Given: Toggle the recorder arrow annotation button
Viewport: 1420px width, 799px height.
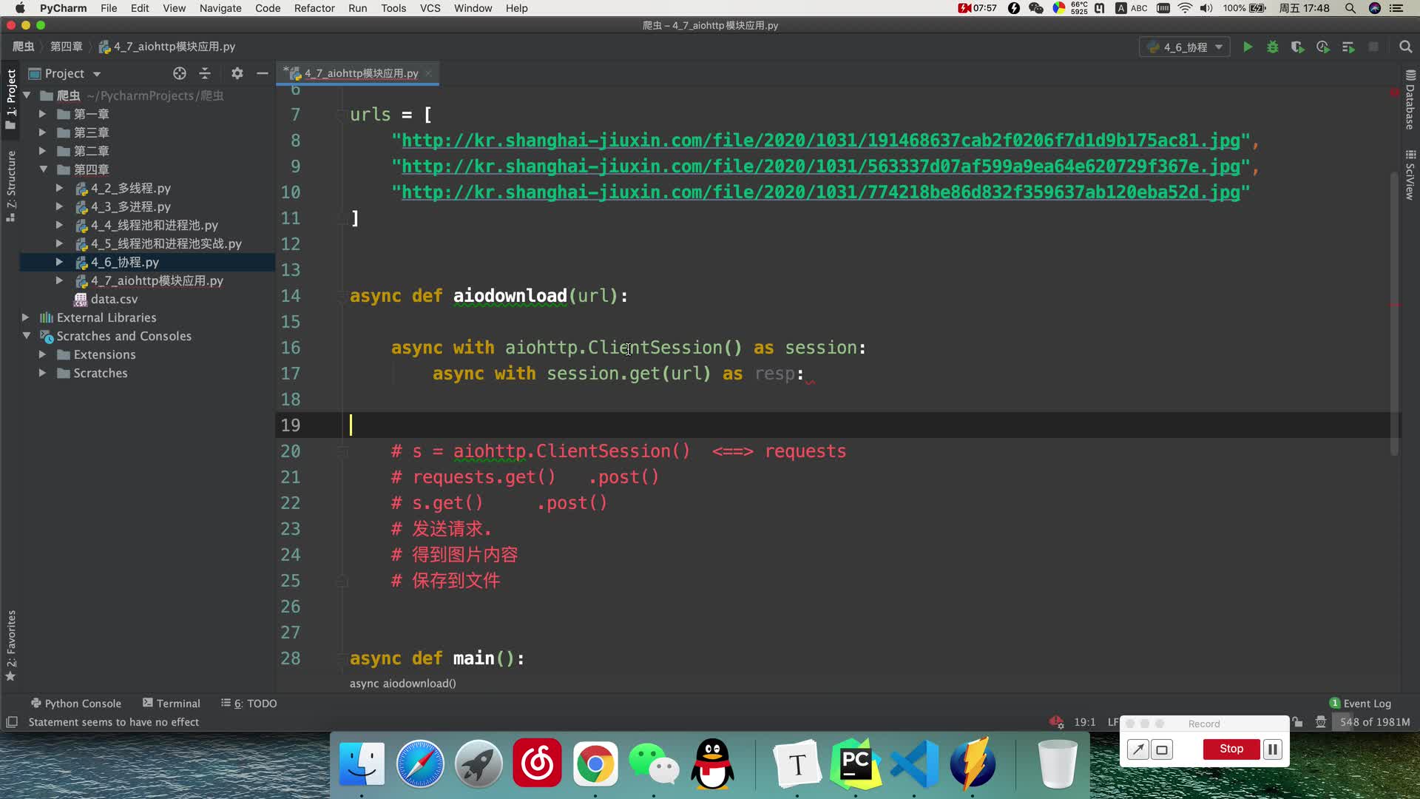Looking at the screenshot, I should (1137, 750).
